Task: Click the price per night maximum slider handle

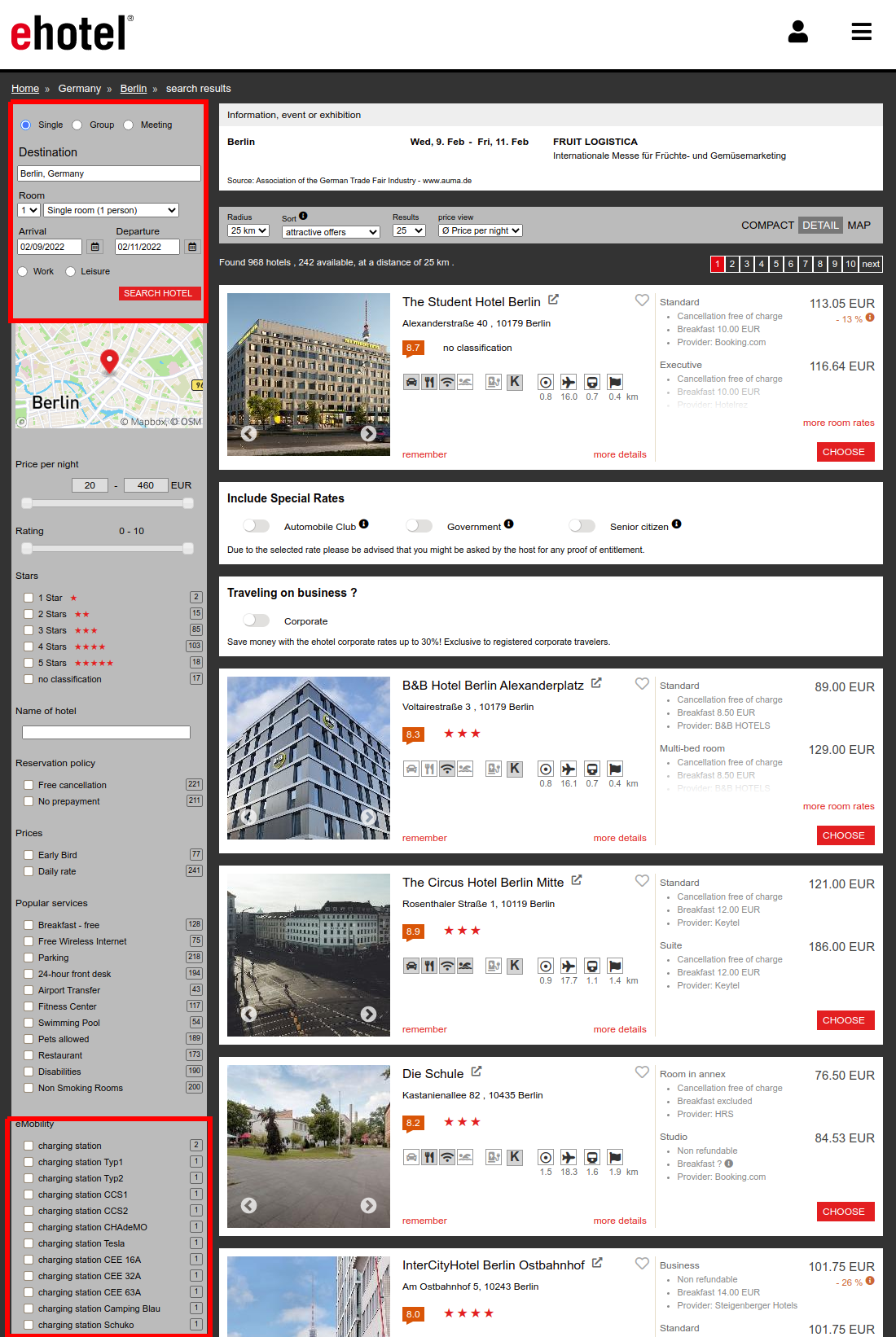Action: (x=188, y=503)
